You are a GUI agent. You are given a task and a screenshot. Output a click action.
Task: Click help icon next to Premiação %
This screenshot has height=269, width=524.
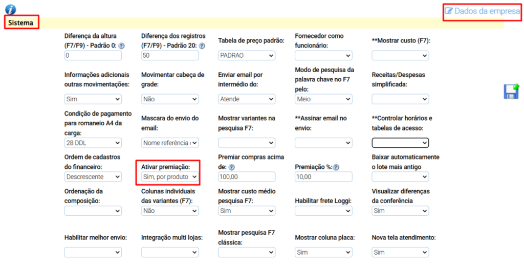336,167
